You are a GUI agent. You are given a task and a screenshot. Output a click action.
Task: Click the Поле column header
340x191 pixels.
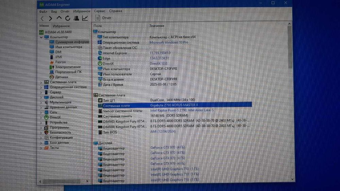[x=98, y=26]
